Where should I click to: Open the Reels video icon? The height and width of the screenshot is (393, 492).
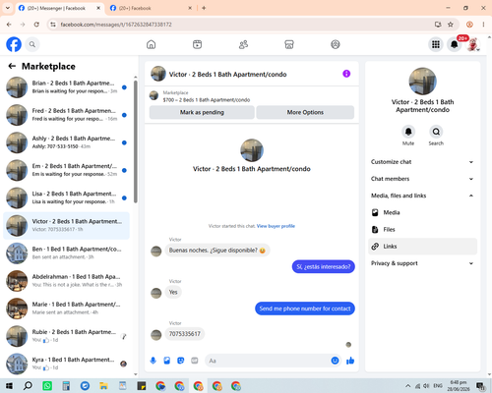click(x=197, y=44)
